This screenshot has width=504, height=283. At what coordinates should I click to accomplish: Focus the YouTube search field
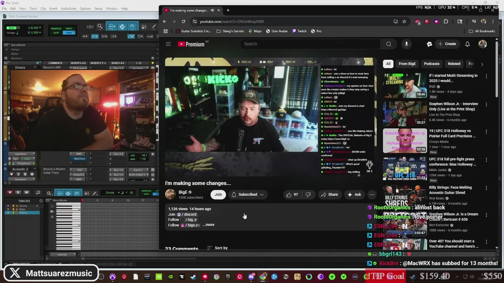click(311, 44)
